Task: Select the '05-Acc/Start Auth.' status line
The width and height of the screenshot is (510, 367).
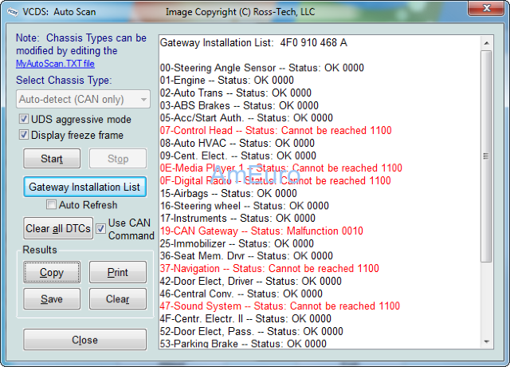Action: 246,118
